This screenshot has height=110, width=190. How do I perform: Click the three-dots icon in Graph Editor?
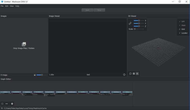pyautogui.click(x=7, y=104)
